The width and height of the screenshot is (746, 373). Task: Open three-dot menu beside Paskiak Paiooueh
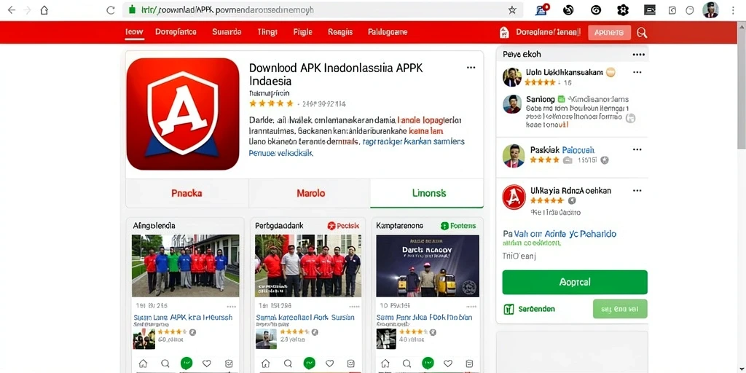click(637, 150)
